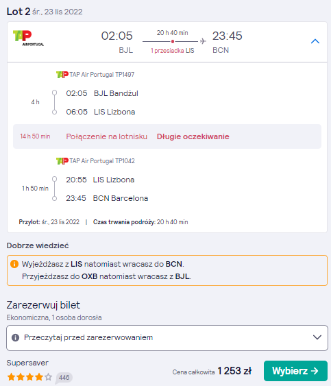The height and width of the screenshot is (386, 331).
Task: Click the grey info icon before Przeczytaj
Action: pyautogui.click(x=15, y=337)
